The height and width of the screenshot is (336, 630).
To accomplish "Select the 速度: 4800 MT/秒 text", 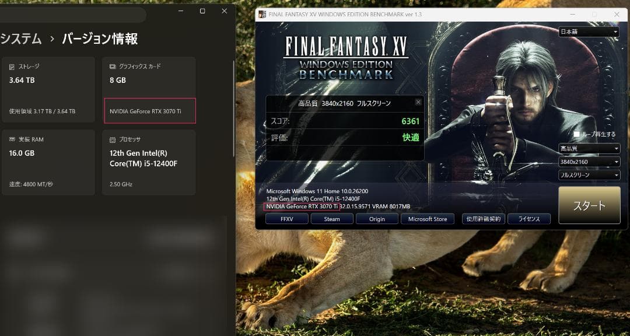I will pyautogui.click(x=31, y=184).
